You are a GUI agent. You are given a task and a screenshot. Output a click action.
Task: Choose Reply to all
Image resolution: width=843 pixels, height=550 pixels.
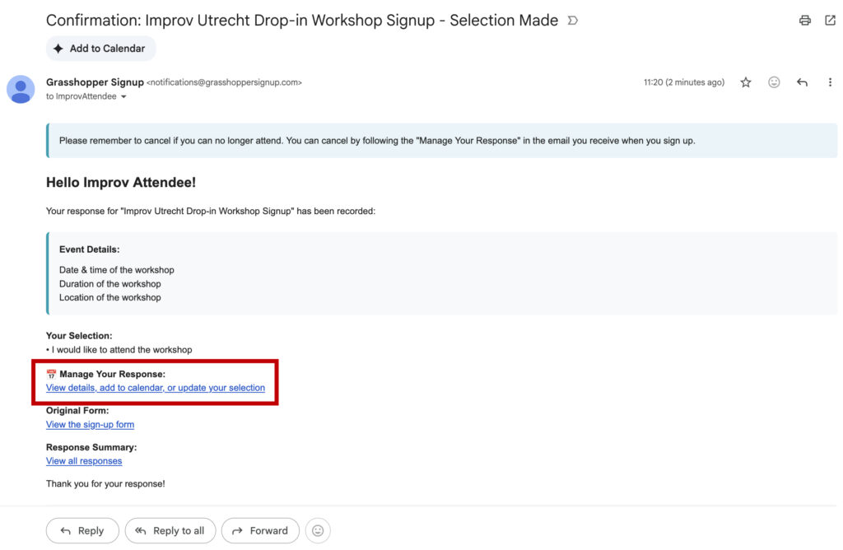(x=170, y=530)
